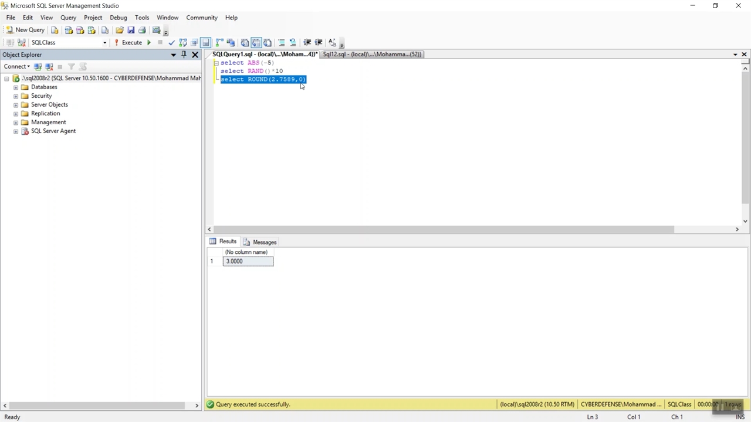The image size is (751, 422).
Task: Toggle Results to Grid output mode
Action: point(256,43)
